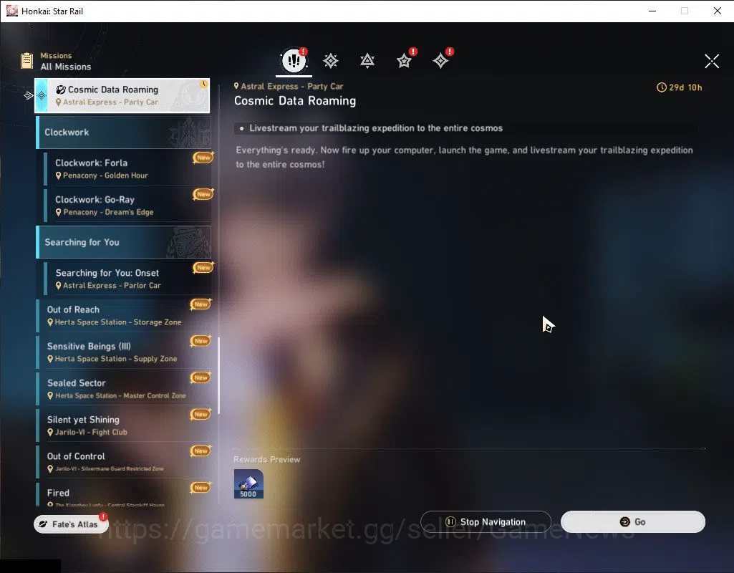Image resolution: width=734 pixels, height=573 pixels.
Task: Click the New badge on Out of Control
Action: [201, 451]
